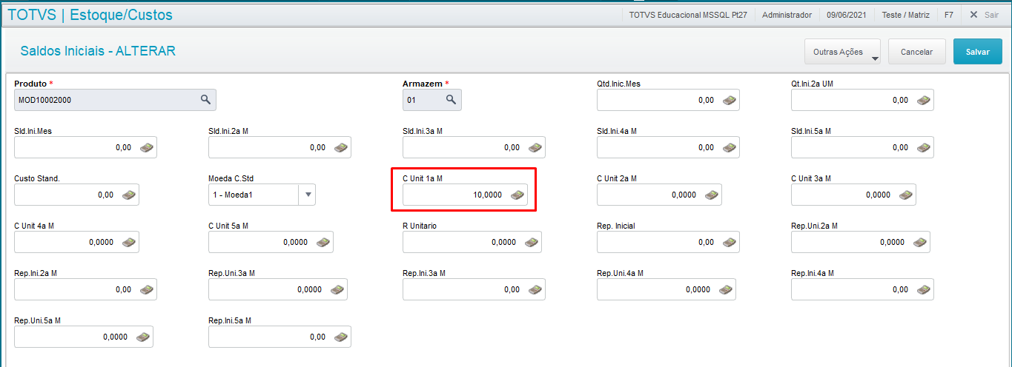
Task: Open calculator icon for C Unit 5a M
Action: pyautogui.click(x=324, y=242)
